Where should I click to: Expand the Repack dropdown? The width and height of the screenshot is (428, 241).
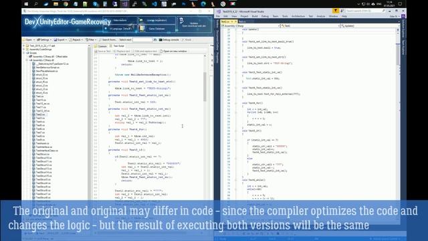[76, 40]
